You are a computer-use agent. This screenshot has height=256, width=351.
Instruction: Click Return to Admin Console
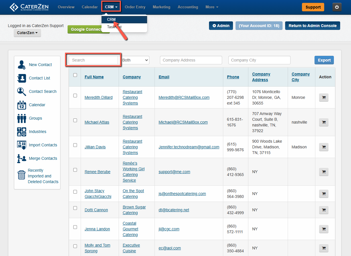(313, 26)
